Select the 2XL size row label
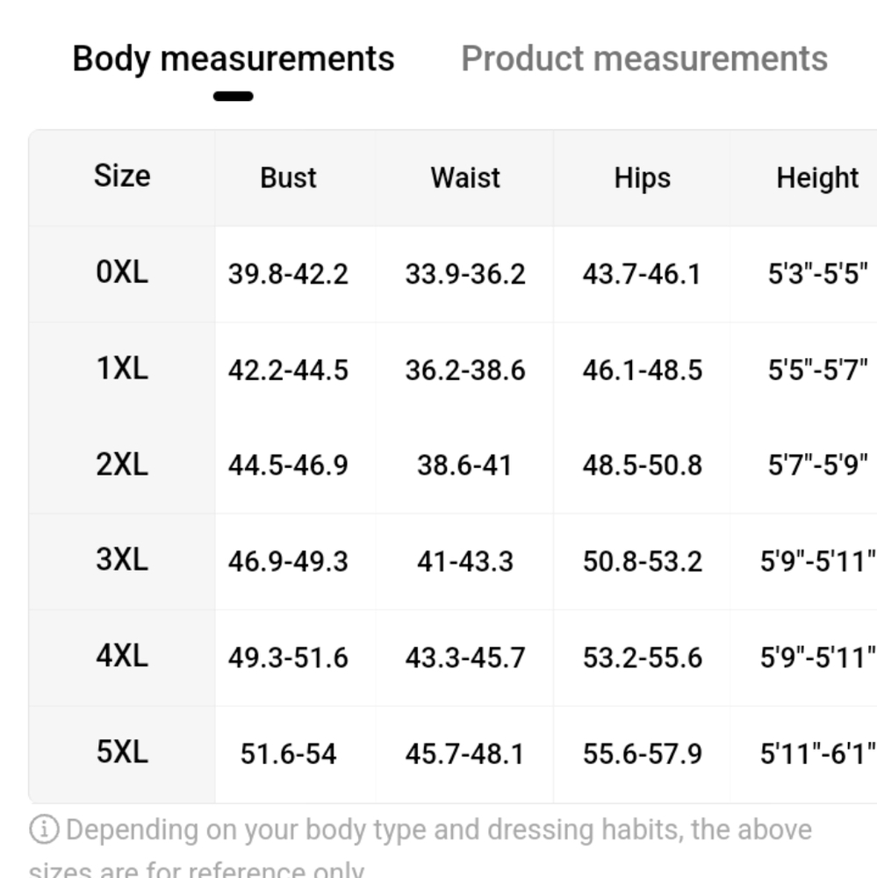The image size is (877, 878). click(122, 464)
